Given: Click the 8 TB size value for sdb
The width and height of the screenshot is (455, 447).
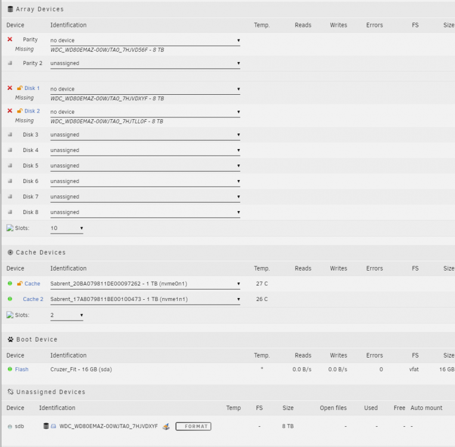Looking at the screenshot, I should point(288,426).
